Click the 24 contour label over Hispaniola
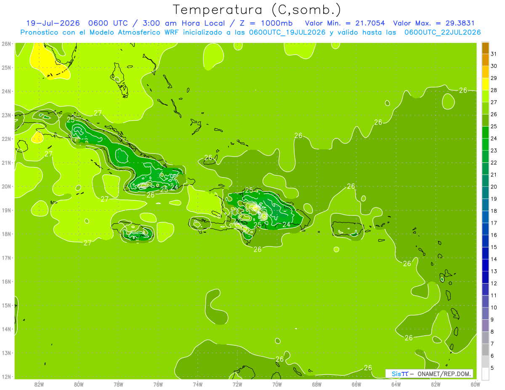 point(286,225)
